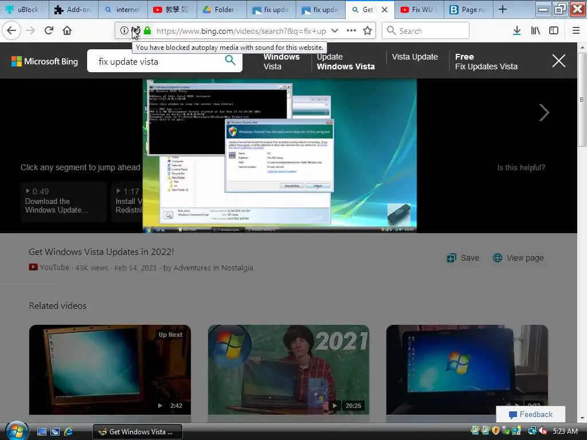
Task: Close the active 'Get' tab
Action: (385, 10)
